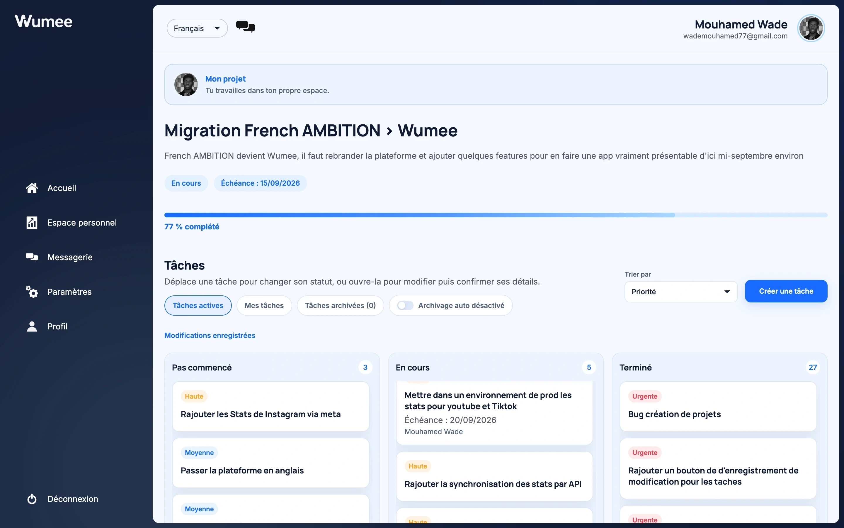Screen dimensions: 844x528
Task: Click the Tâches section heading
Action: 185,265
